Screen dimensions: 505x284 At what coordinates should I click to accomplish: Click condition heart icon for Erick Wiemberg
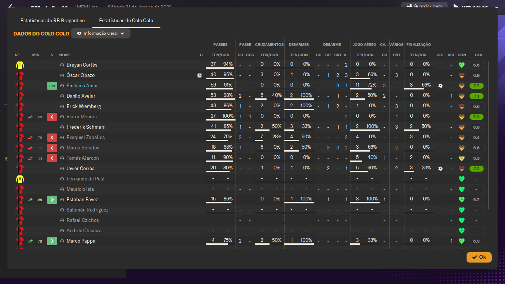pos(461,106)
